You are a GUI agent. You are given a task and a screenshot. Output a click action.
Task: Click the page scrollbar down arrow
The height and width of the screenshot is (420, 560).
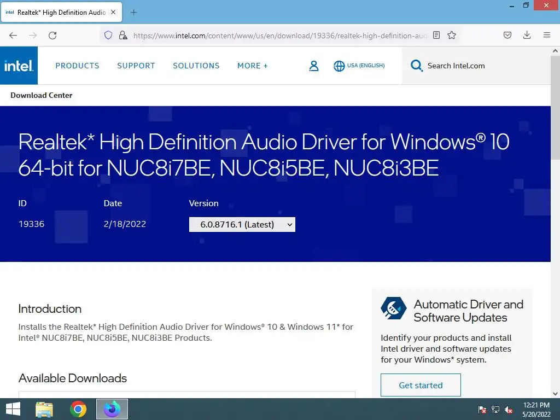[556, 394]
